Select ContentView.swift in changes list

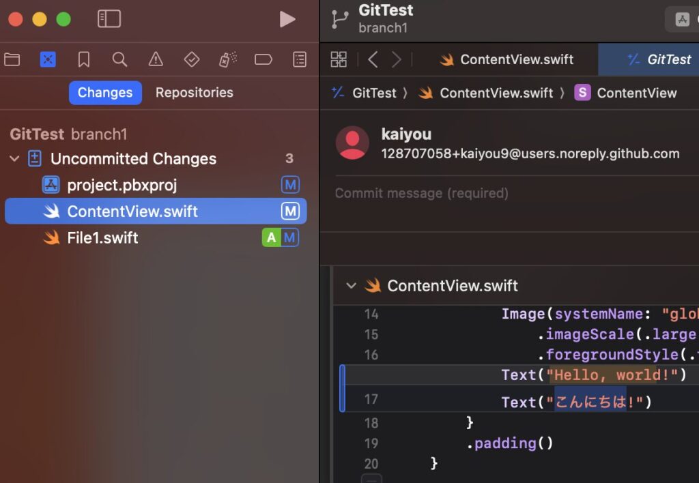156,211
